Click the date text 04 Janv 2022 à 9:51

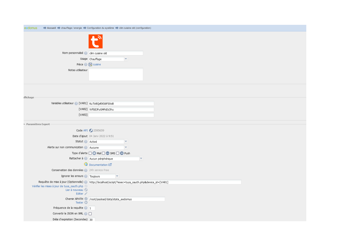tap(101, 136)
